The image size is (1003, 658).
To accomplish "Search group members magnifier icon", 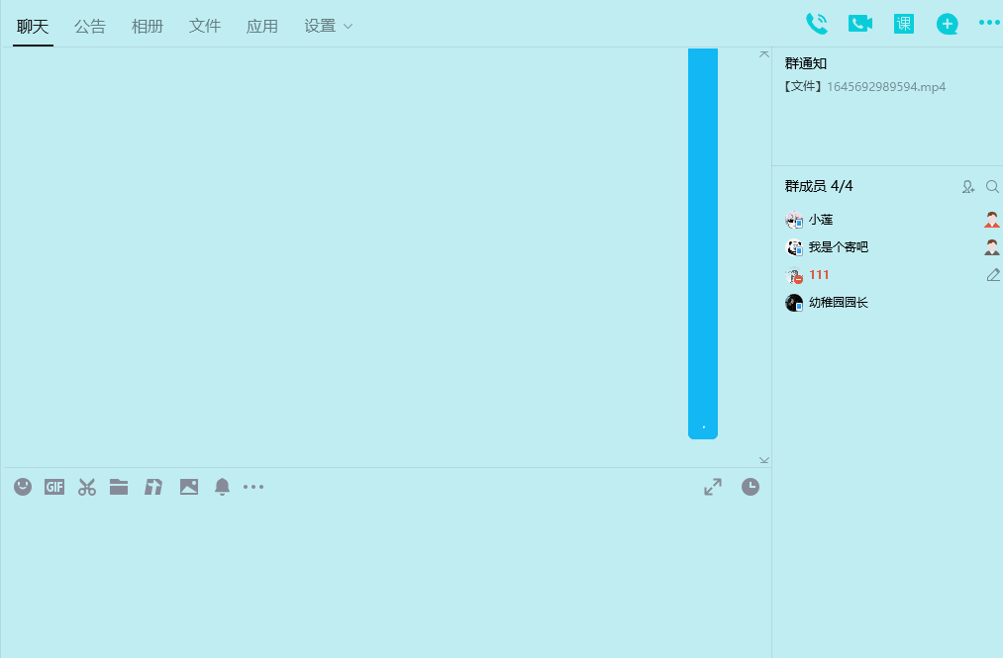I will click(992, 187).
